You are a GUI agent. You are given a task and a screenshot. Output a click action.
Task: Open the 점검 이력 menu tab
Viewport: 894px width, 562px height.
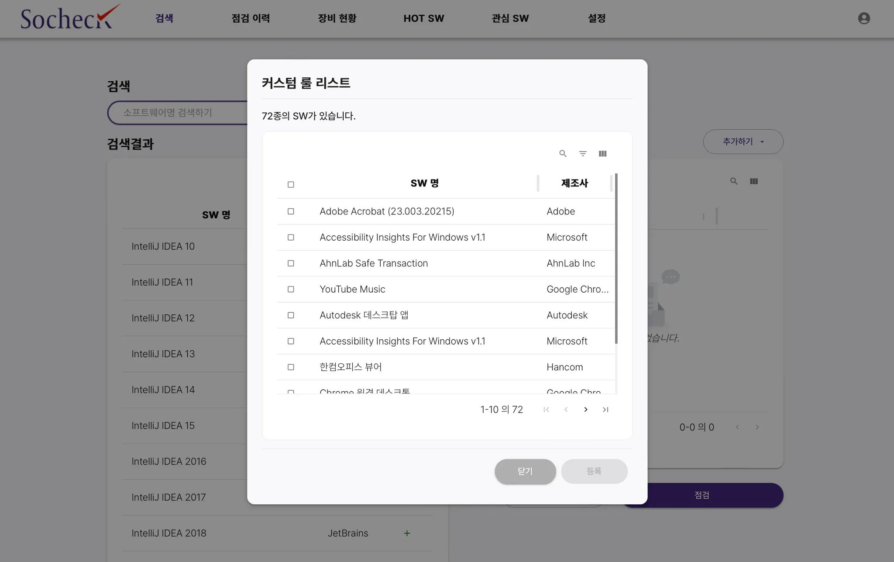(251, 18)
